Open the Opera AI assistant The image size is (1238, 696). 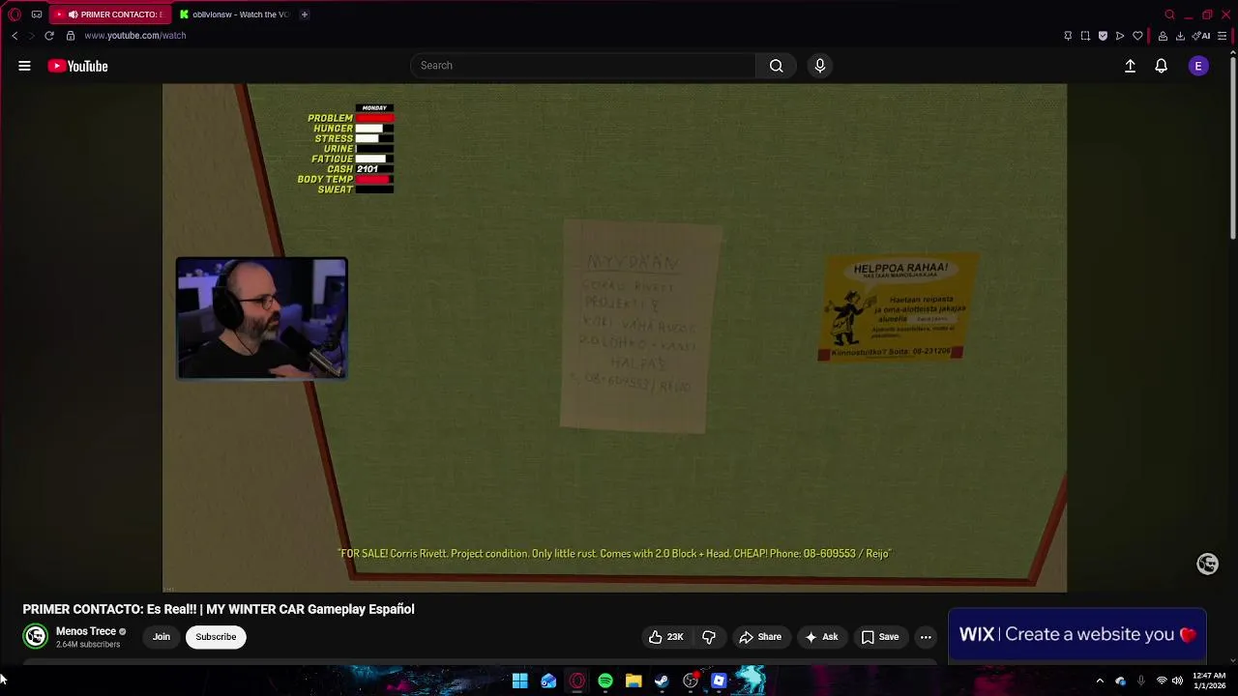click(x=1202, y=36)
